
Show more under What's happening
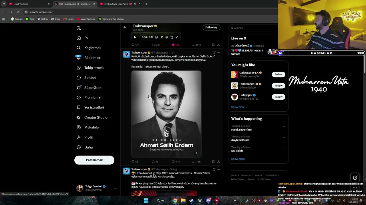tap(238, 159)
